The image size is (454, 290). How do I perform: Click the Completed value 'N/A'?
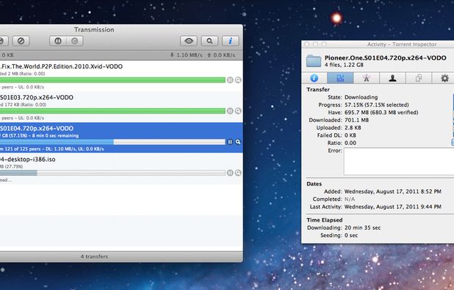(x=350, y=199)
